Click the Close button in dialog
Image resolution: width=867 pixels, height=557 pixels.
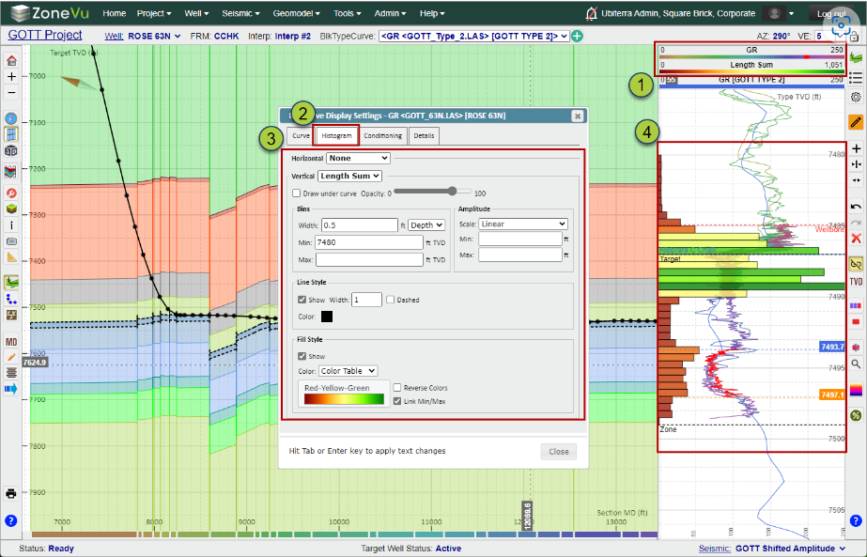pyautogui.click(x=559, y=452)
